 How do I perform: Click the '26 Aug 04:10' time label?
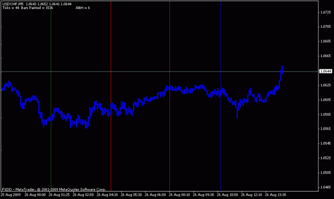click(x=107, y=195)
